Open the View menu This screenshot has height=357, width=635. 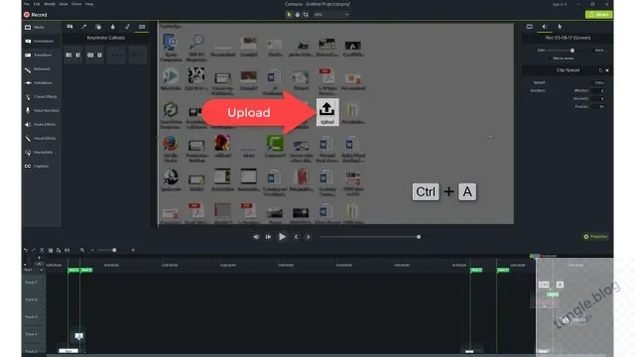point(63,4)
